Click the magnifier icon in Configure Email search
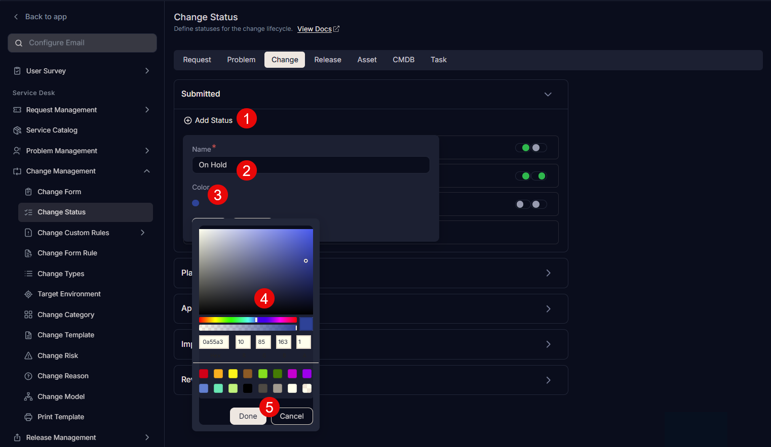The height and width of the screenshot is (447, 771). (19, 43)
